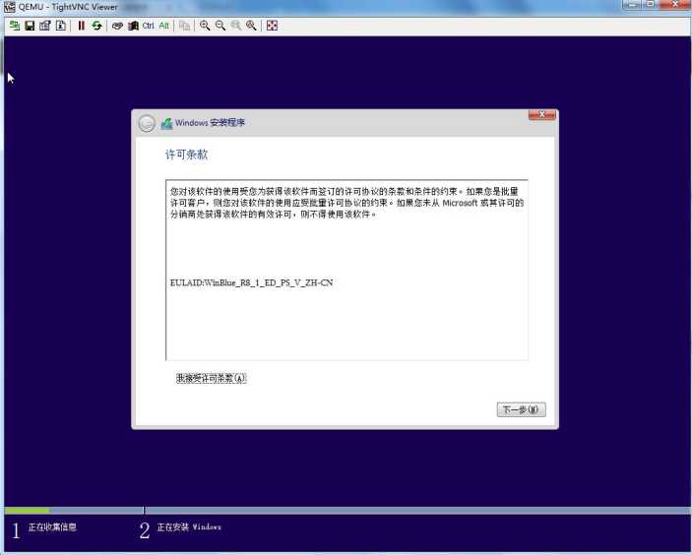Click the license agreement paragraph text
Screen dimensions: 692x555
346,203
